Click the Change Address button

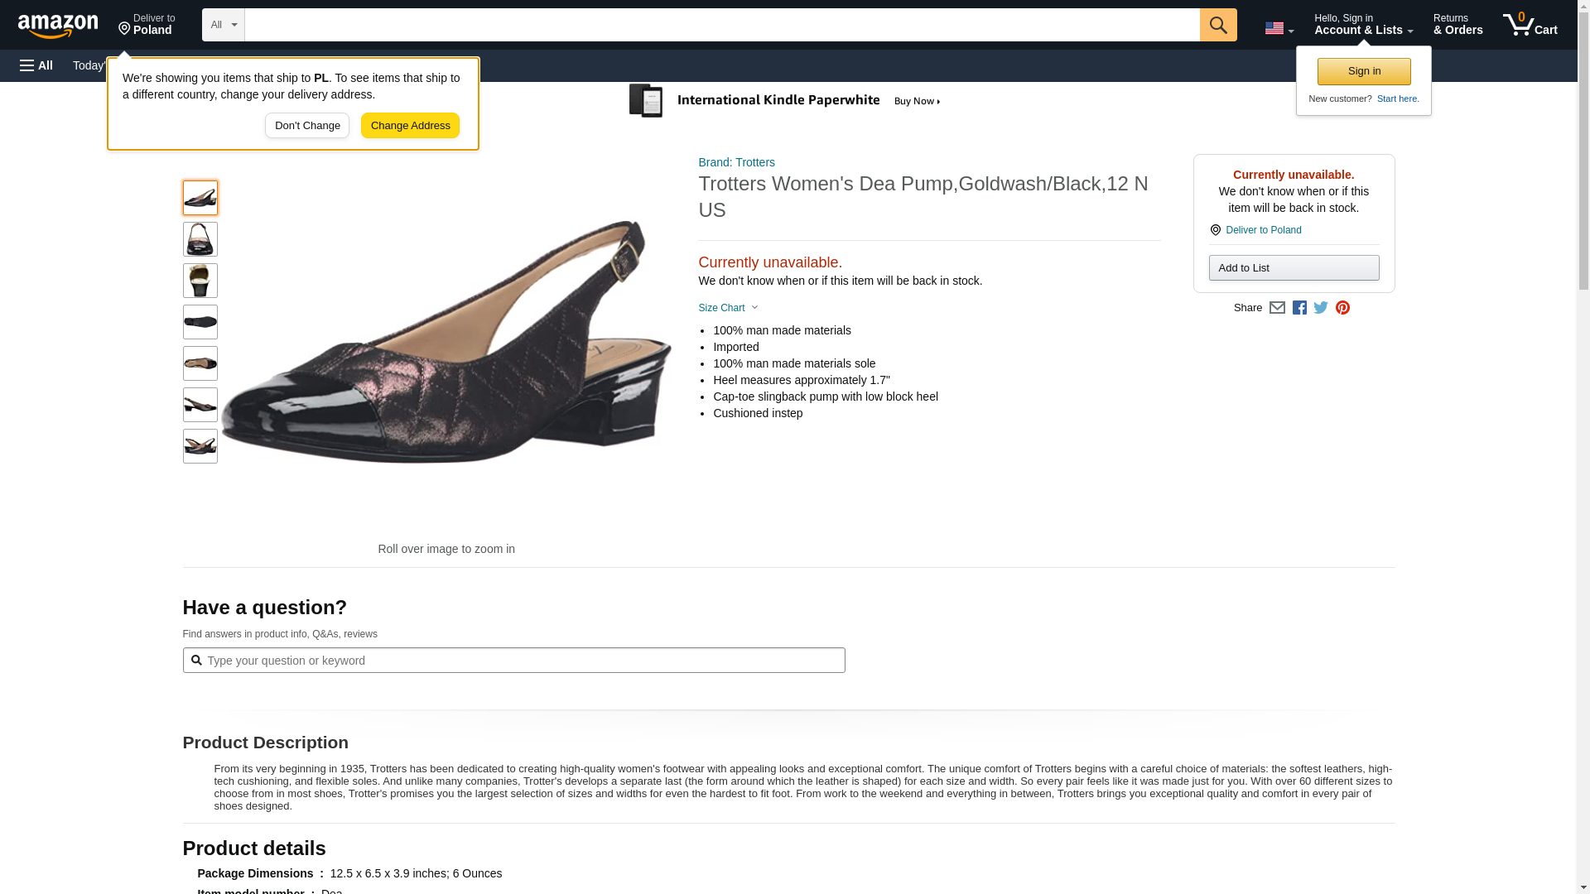[x=410, y=126]
